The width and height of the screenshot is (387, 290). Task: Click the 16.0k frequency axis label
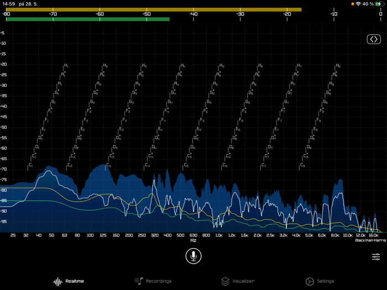tap(373, 235)
